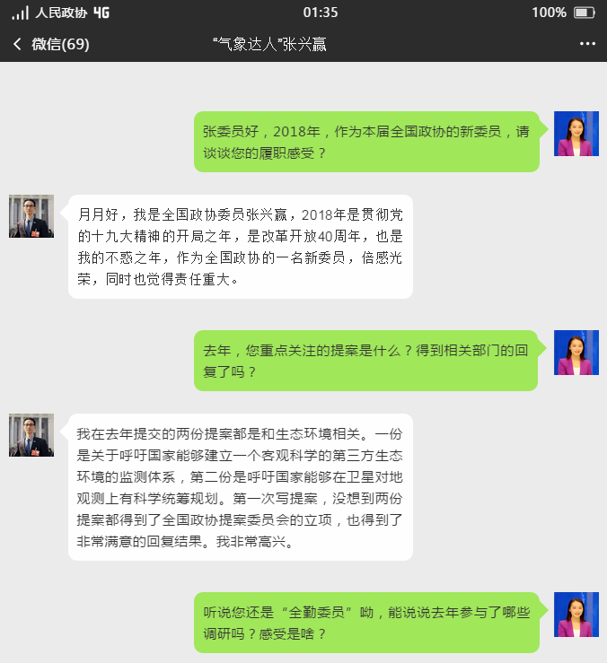Tap the battery icon in status bar
This screenshot has width=607, height=663.
coord(585,13)
